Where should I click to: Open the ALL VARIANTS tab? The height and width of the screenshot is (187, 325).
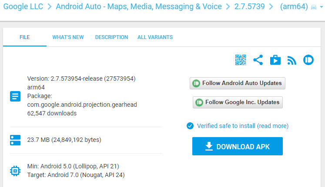155,37
